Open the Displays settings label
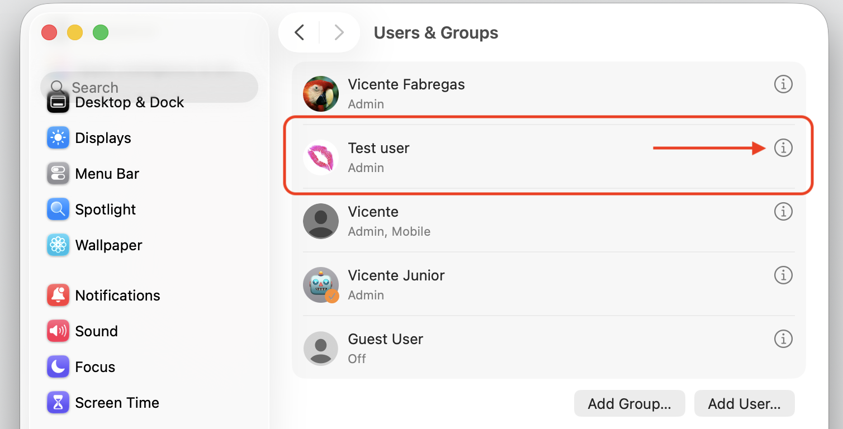The height and width of the screenshot is (429, 843). click(x=103, y=138)
